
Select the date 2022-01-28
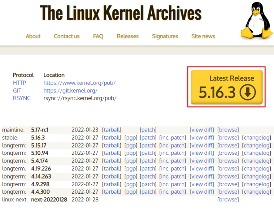coord(85,200)
